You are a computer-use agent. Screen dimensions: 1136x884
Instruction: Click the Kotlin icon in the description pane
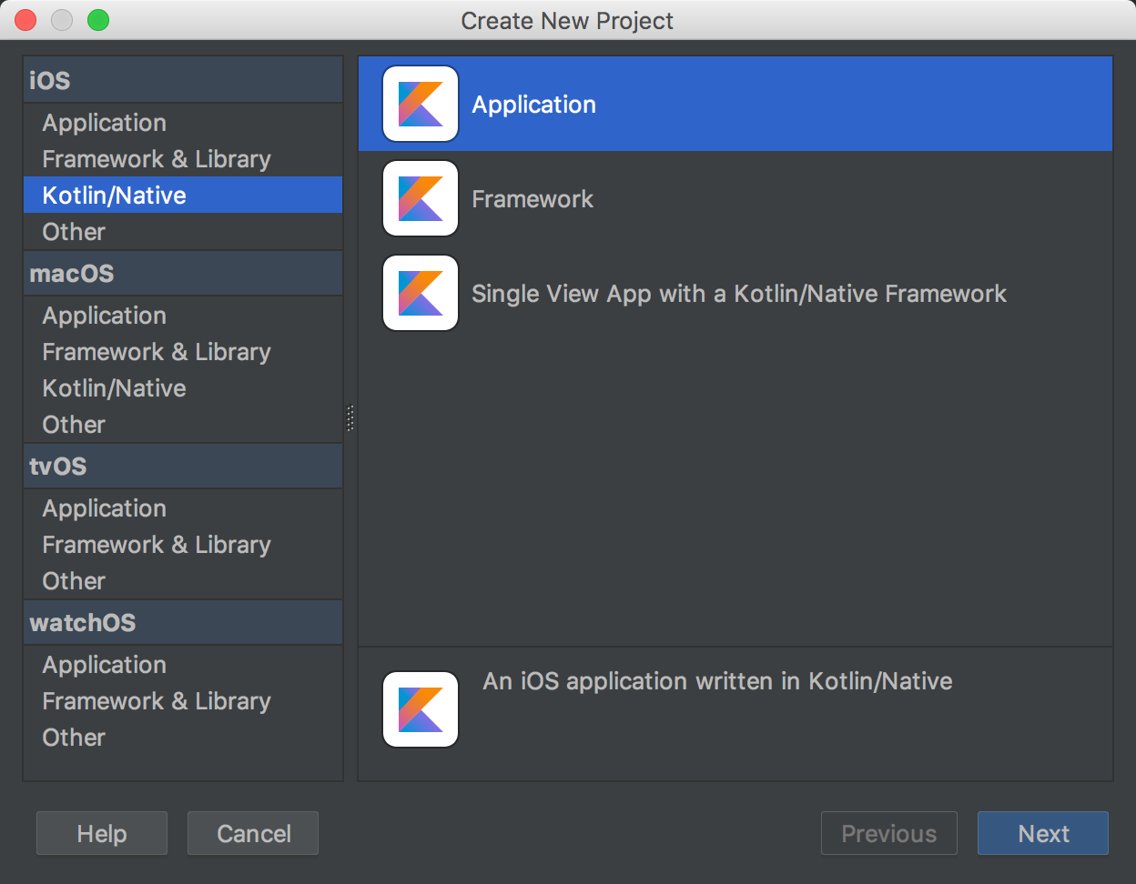pyautogui.click(x=421, y=709)
